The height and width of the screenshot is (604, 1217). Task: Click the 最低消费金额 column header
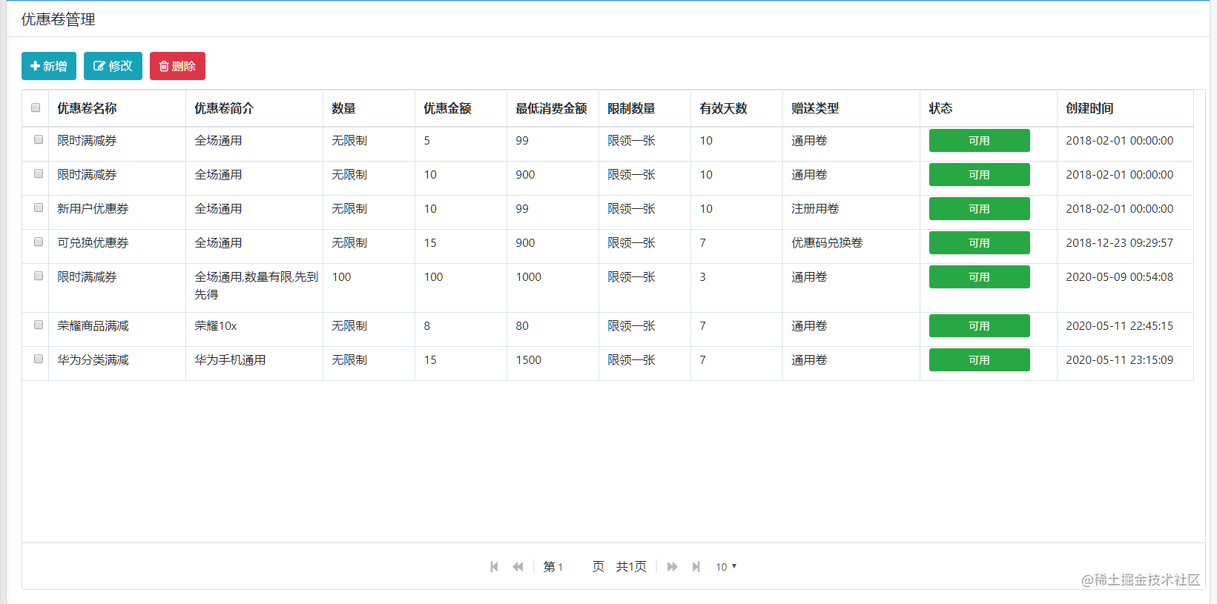(551, 108)
